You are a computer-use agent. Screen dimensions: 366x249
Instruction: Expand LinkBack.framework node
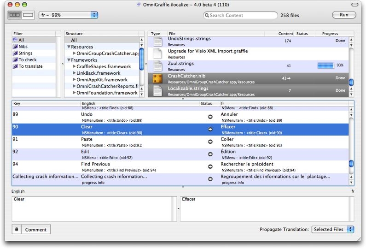point(74,73)
